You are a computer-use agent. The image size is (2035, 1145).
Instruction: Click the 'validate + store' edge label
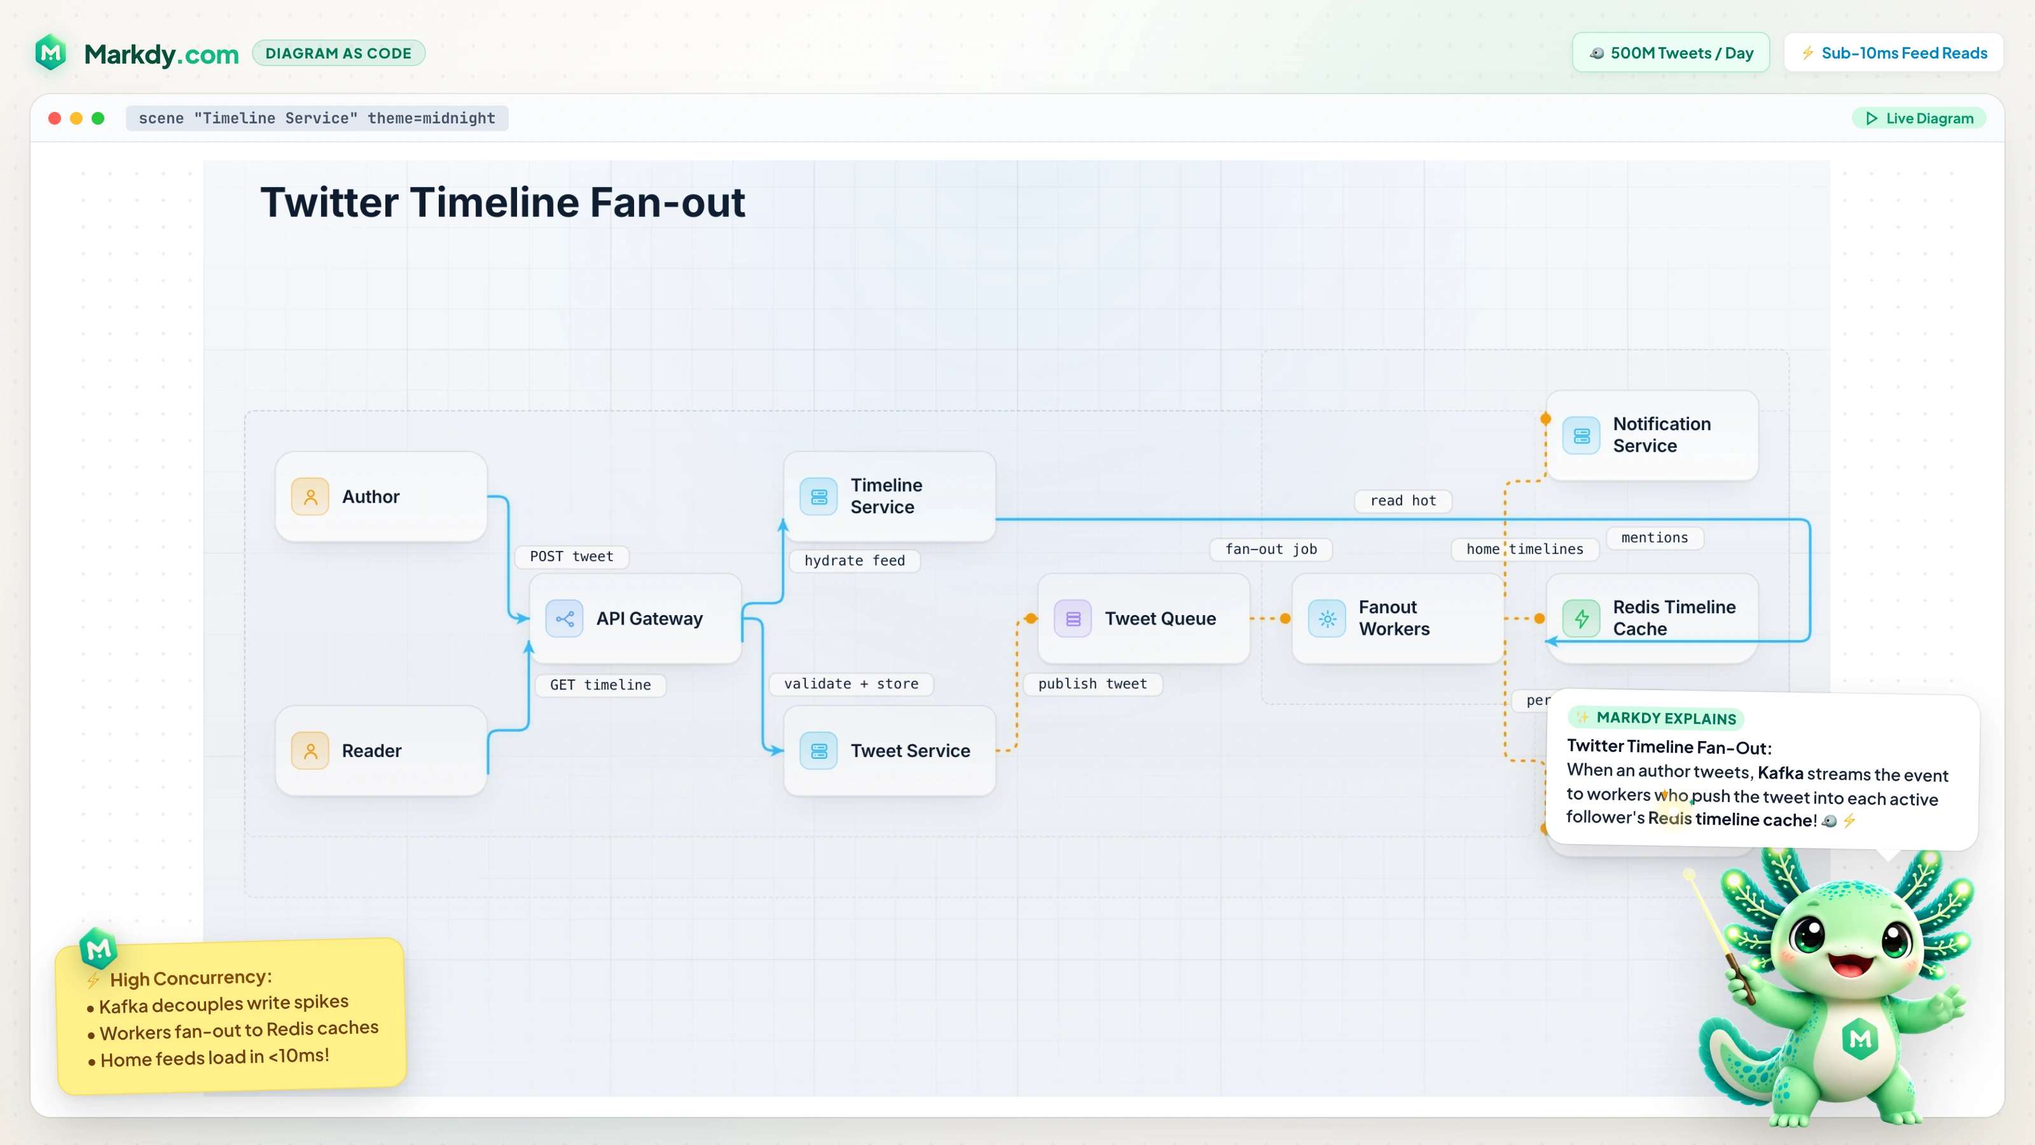click(851, 684)
